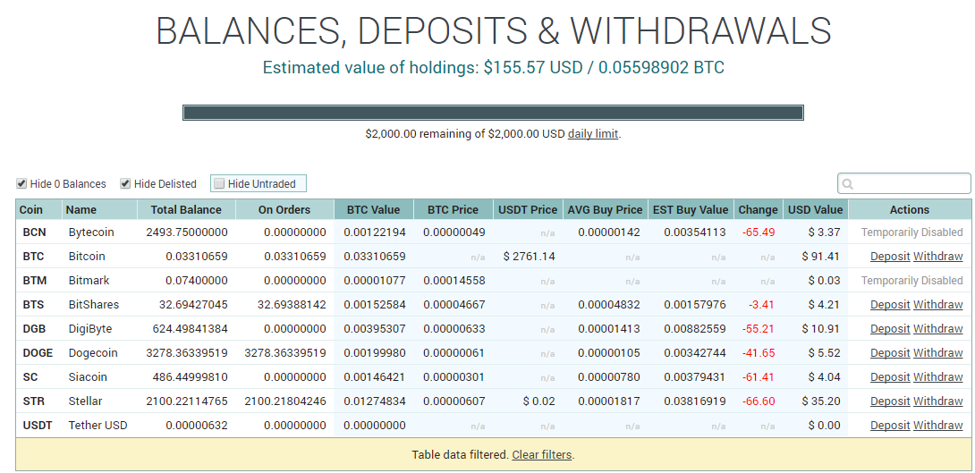
Task: Sort by Change column header
Action: pyautogui.click(x=758, y=209)
